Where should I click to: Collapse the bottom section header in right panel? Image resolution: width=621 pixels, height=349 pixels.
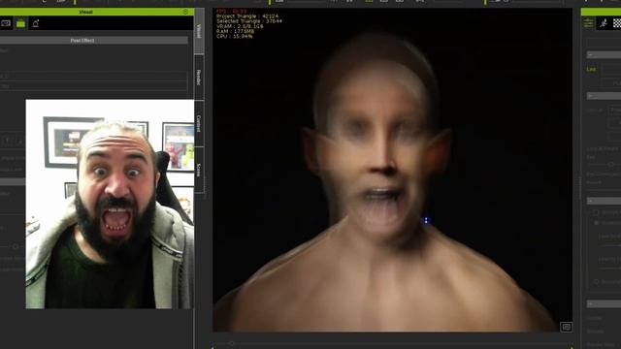tap(604, 303)
